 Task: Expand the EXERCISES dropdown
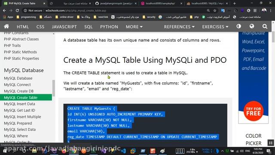[x=215, y=27]
